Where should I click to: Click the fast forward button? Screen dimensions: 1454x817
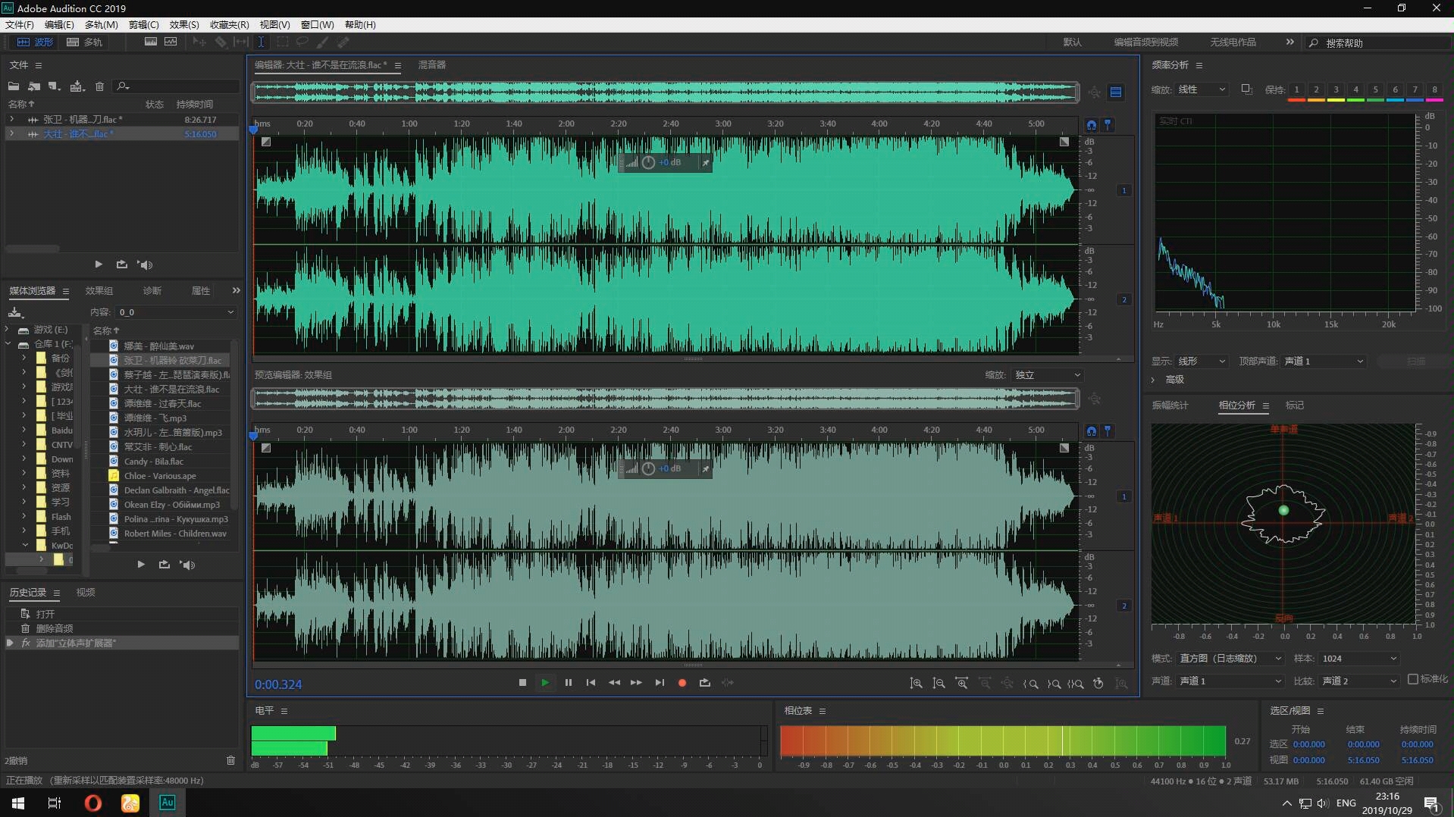tap(637, 683)
